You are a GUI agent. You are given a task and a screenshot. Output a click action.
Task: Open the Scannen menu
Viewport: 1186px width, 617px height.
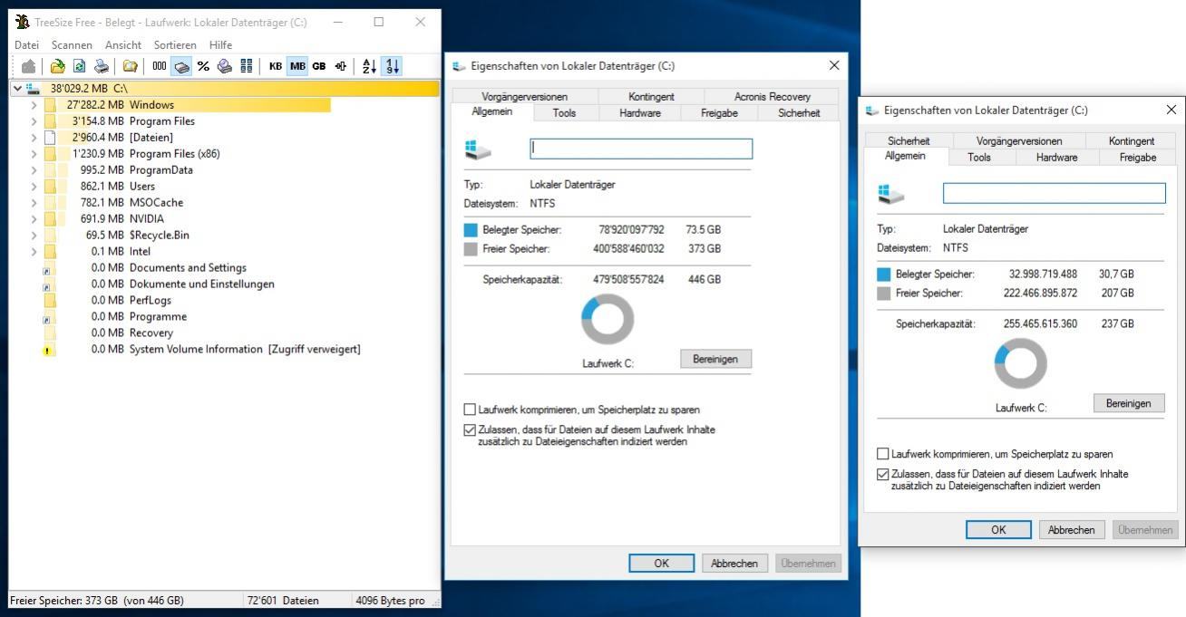(x=72, y=45)
